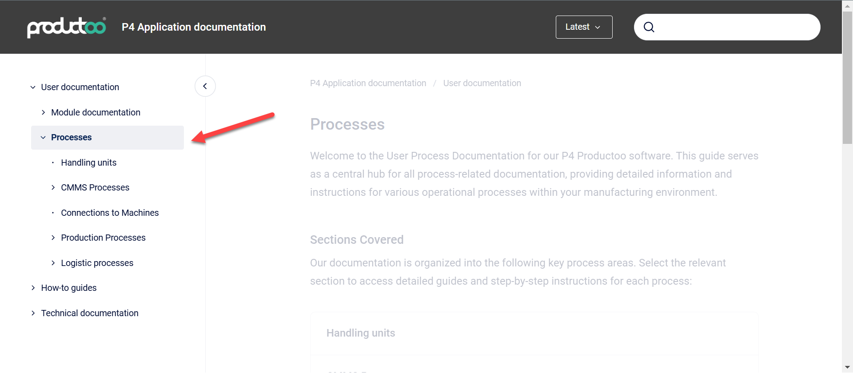This screenshot has width=853, height=373.
Task: Click the P4 Application documentation breadcrumb
Action: coord(368,83)
